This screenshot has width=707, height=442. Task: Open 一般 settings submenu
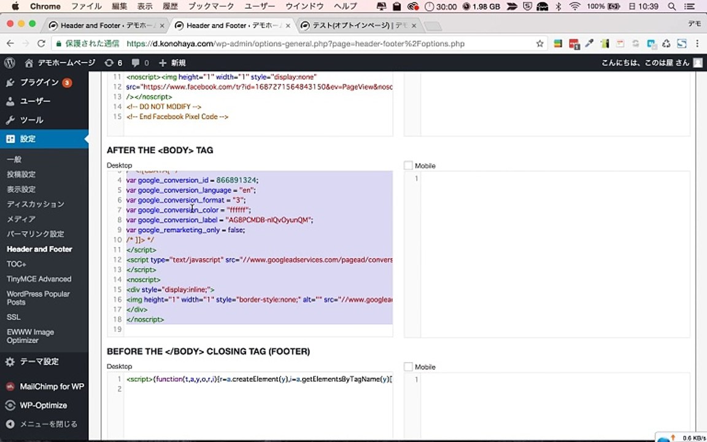[x=14, y=159]
